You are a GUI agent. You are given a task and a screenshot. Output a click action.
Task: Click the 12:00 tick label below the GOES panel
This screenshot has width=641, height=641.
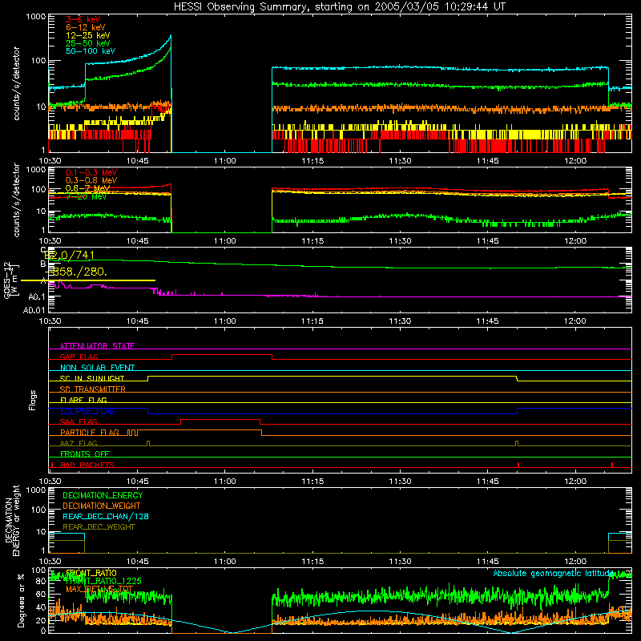click(x=574, y=321)
